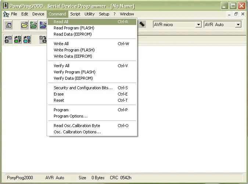Open the Utility menu
This screenshot has width=248, height=184.
click(x=90, y=14)
